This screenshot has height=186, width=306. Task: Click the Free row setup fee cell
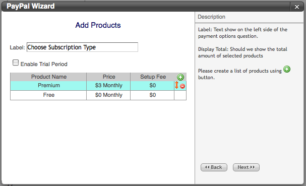click(152, 95)
